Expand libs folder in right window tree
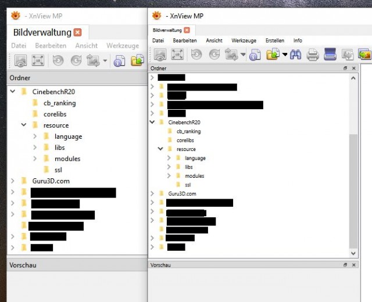This screenshot has height=302, width=372. click(x=169, y=167)
